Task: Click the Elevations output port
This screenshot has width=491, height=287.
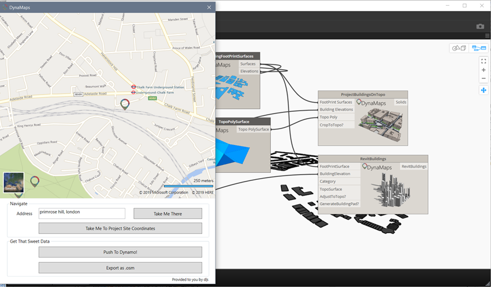Action: [x=249, y=71]
